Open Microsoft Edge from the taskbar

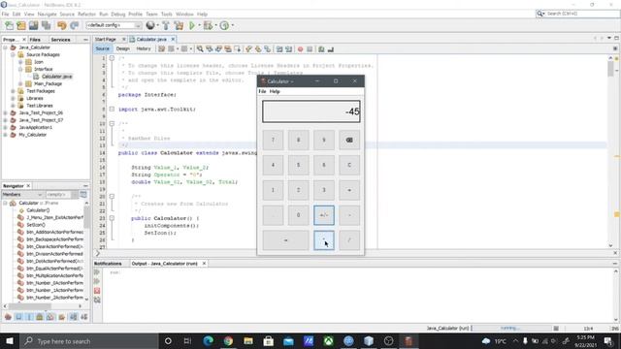point(208,340)
